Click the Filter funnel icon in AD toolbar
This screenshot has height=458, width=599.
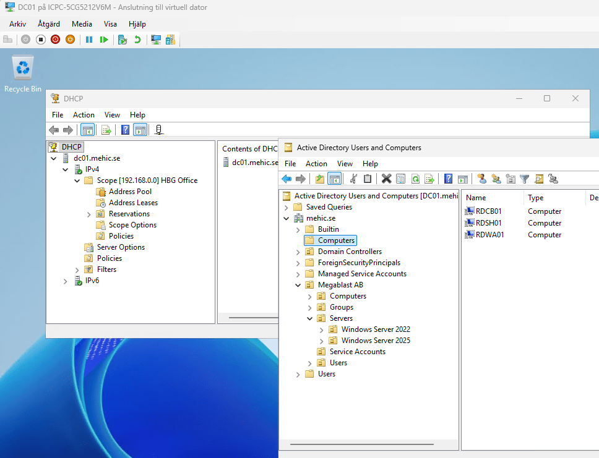point(525,179)
